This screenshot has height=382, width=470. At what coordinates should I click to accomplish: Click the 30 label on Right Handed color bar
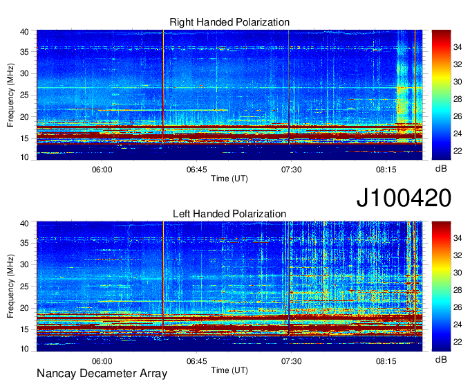coord(458,82)
